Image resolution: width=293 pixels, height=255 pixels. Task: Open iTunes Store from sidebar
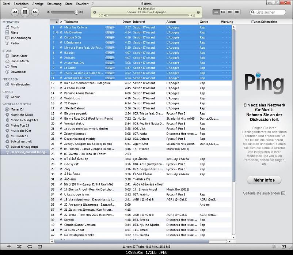pyautogui.click(x=19, y=56)
